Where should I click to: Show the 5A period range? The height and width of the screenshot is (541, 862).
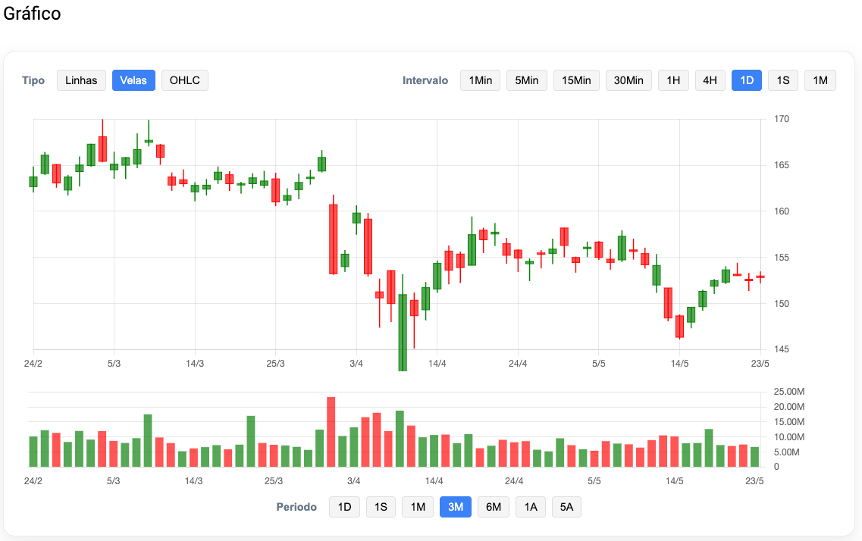coord(566,507)
